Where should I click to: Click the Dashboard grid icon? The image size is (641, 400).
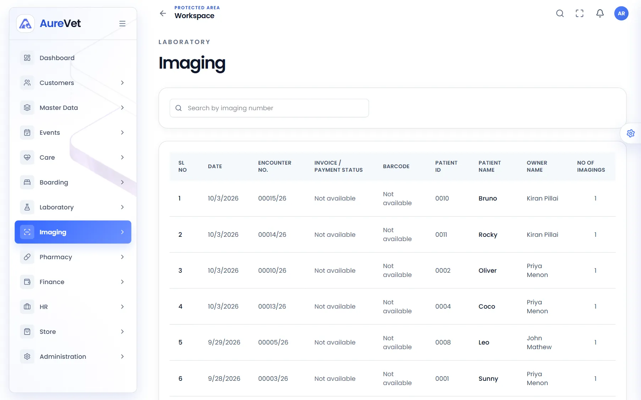[27, 58]
